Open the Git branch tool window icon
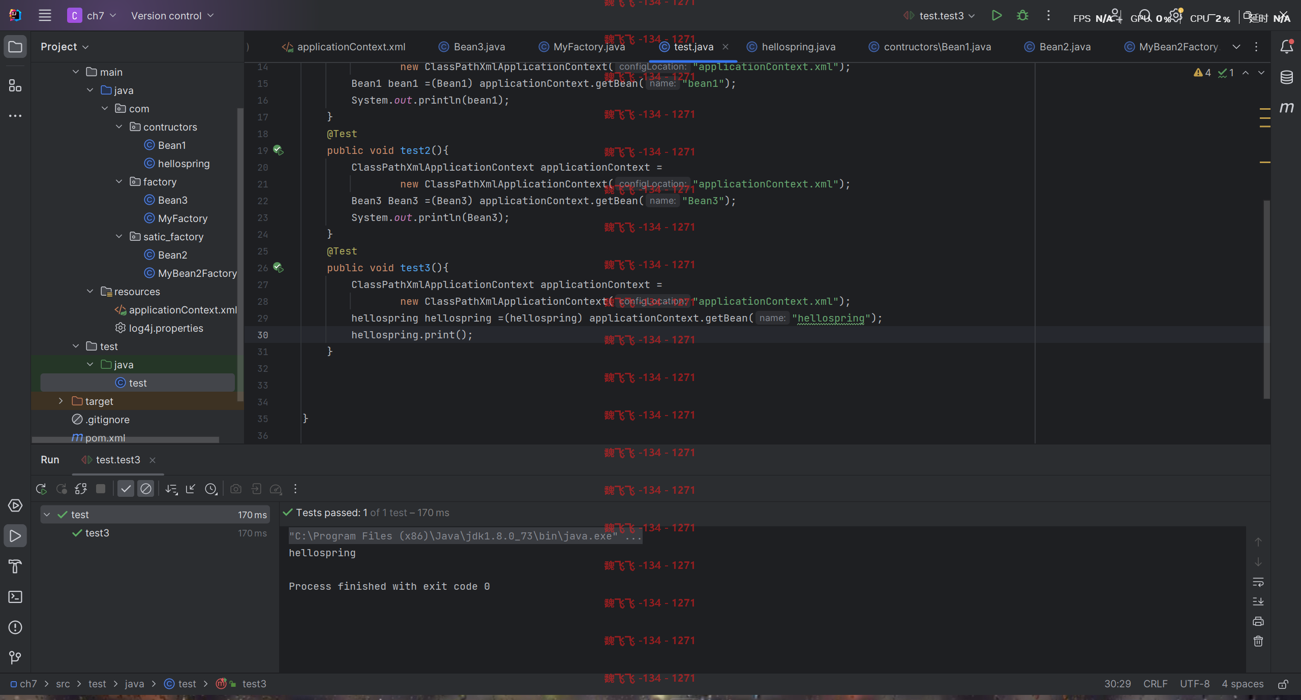The image size is (1301, 700). [x=15, y=658]
